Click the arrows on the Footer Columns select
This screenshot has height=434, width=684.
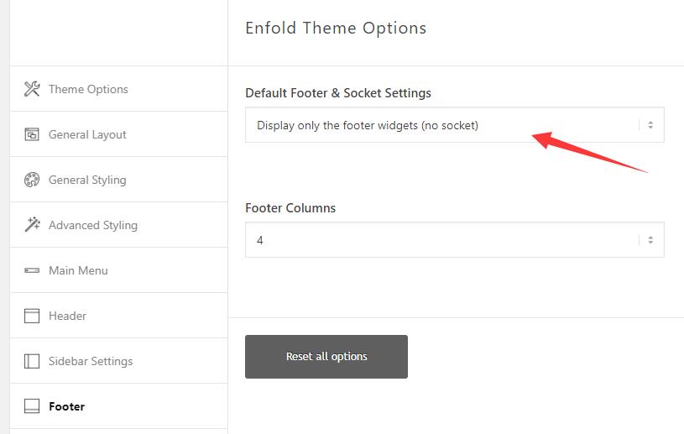[650, 240]
